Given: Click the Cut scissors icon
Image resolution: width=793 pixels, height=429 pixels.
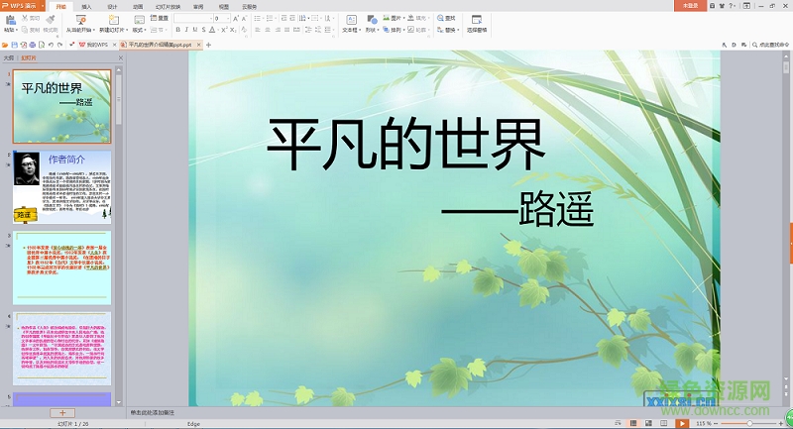Looking at the screenshot, I should point(25,18).
